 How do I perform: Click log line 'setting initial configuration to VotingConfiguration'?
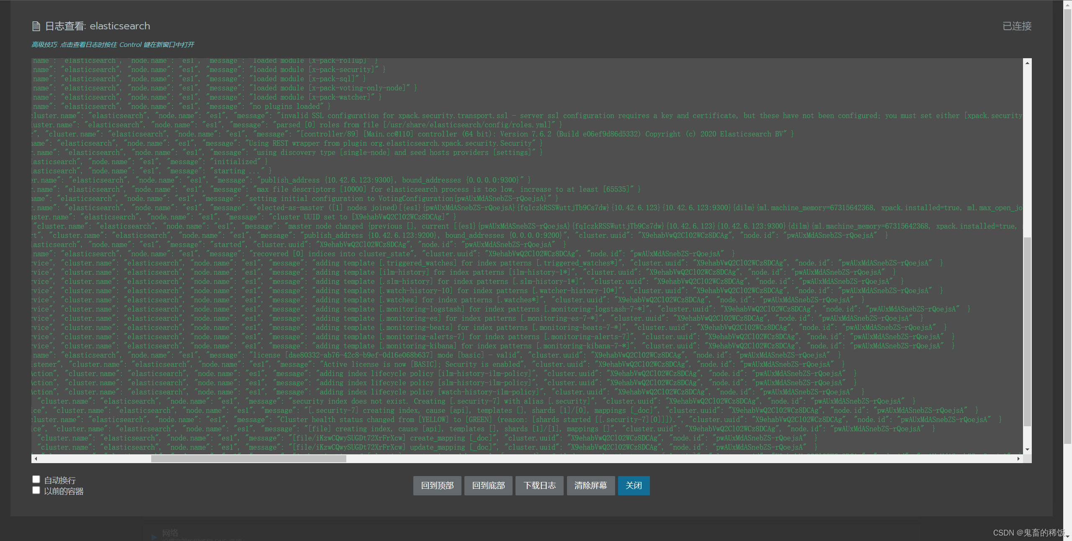coord(295,198)
